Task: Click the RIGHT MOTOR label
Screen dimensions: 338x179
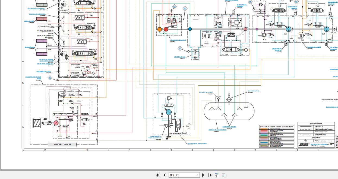Action: 175,134
